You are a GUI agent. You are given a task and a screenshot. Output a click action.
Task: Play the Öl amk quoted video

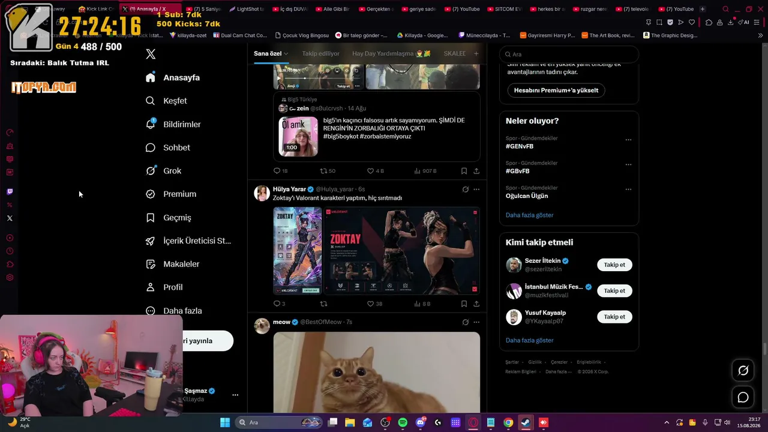click(298, 136)
